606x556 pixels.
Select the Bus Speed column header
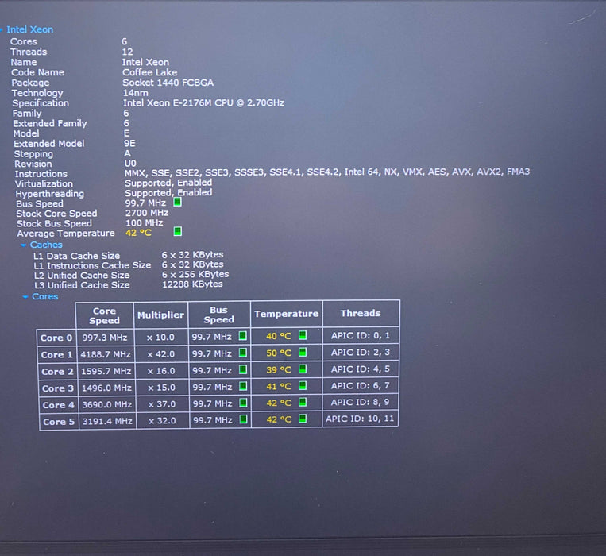click(218, 315)
